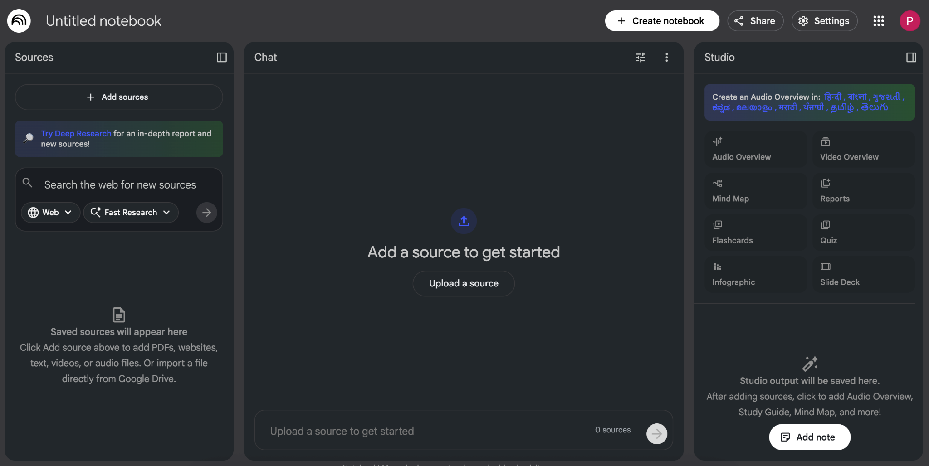Expand the Fast Research dropdown

(131, 213)
